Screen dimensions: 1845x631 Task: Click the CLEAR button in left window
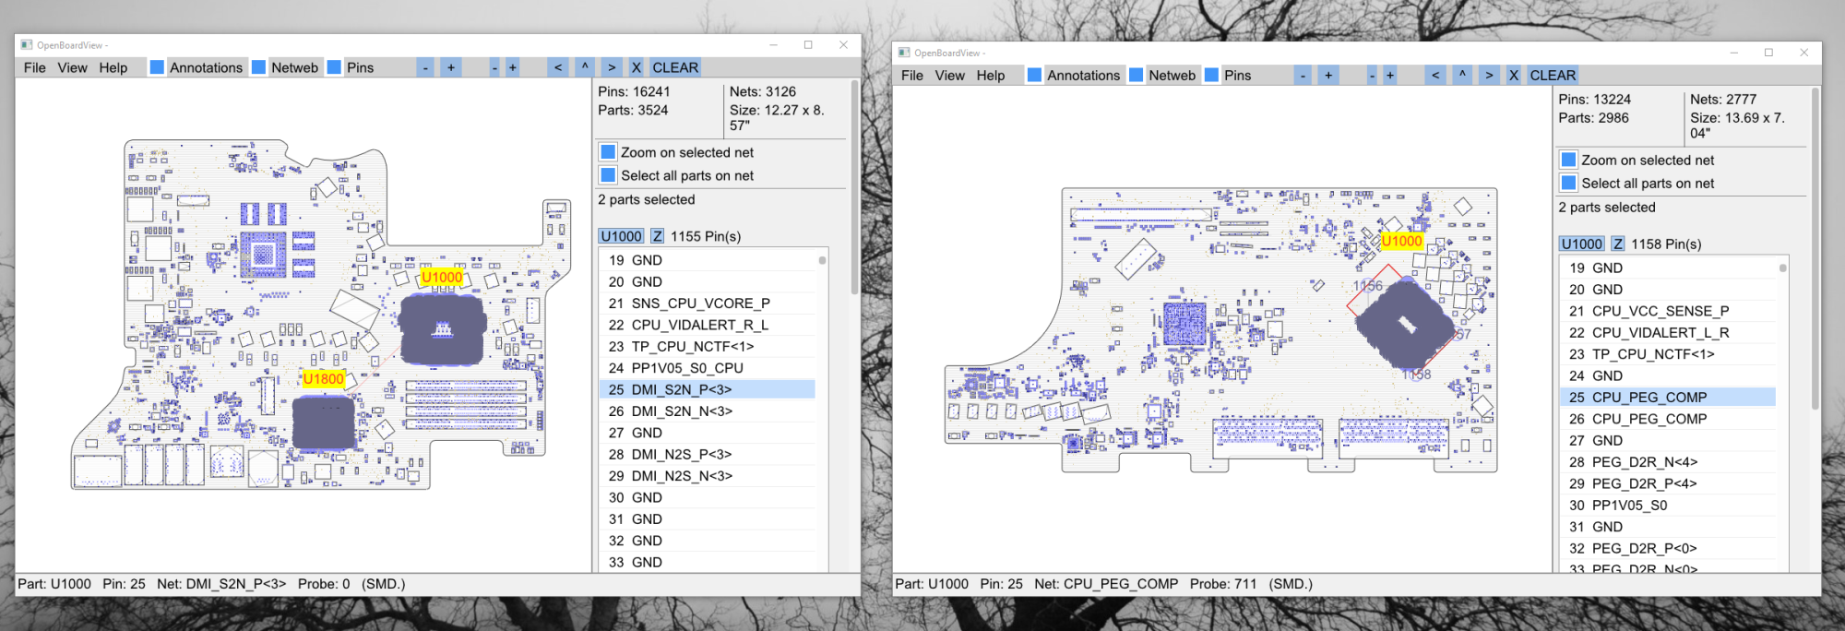674,67
